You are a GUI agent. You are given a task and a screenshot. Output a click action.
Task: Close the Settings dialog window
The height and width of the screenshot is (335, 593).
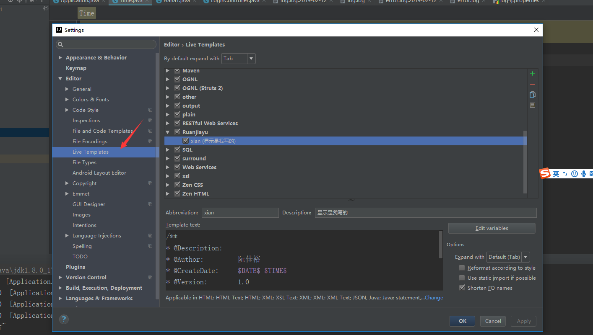(536, 30)
